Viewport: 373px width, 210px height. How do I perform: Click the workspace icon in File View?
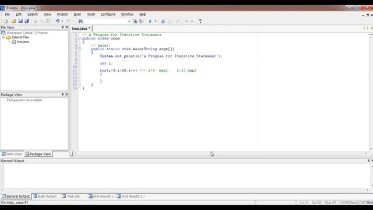tap(3, 33)
